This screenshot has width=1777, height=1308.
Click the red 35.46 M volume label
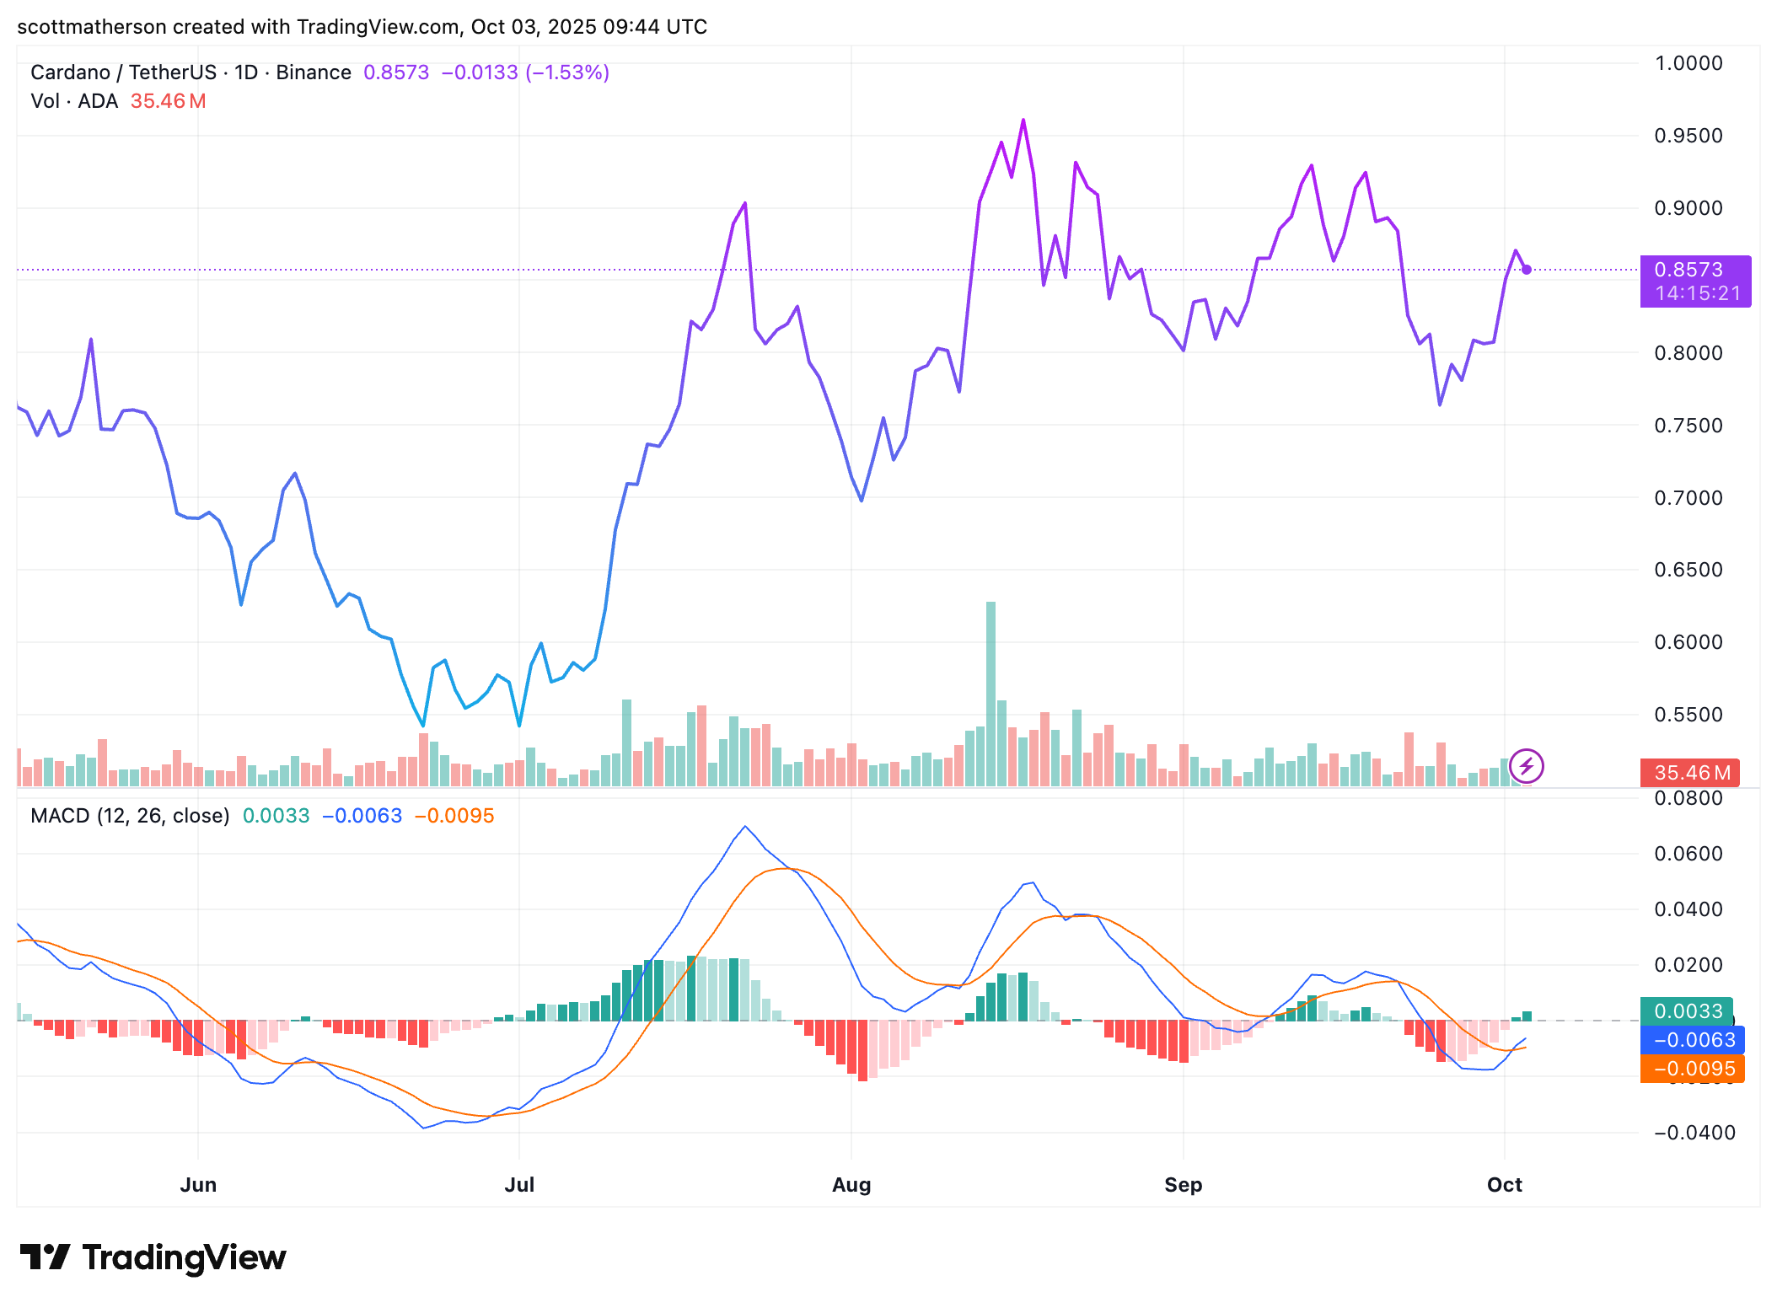click(x=1689, y=772)
